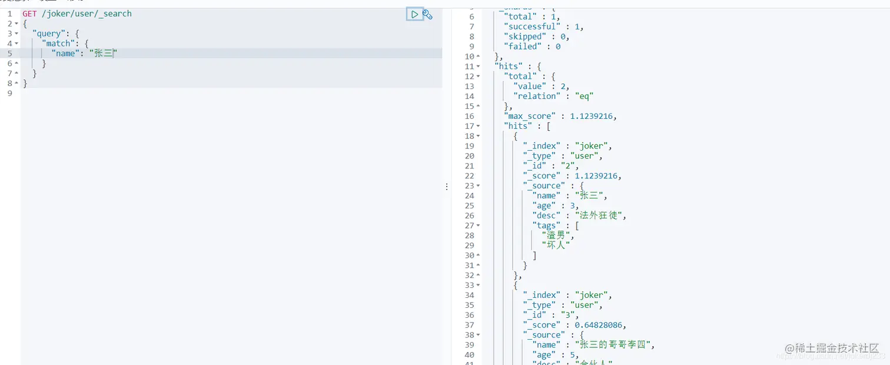This screenshot has width=890, height=365.
Task: Click the "match": { line in request
Action: [x=65, y=44]
